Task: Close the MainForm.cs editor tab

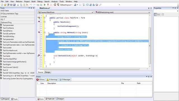Action: click(x=151, y=8)
